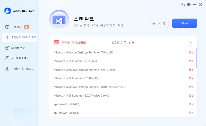This screenshot has height=126, width=206.
Task: Click 분실 status for Desktop Runtime 8.0.0 Preview
Action: click(191, 87)
